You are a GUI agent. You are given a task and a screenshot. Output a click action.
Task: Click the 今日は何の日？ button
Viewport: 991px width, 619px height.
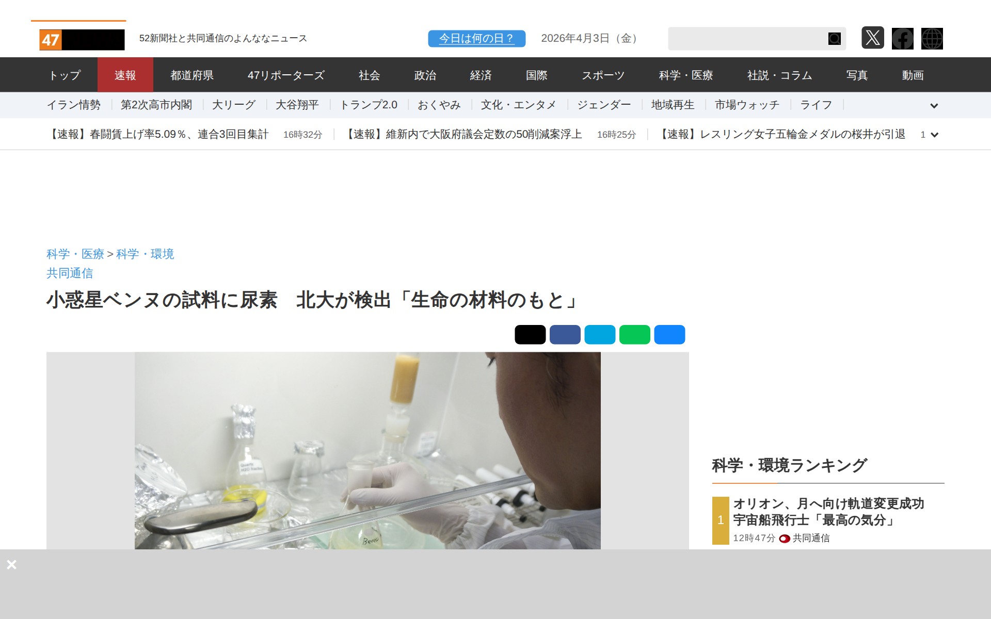(x=476, y=39)
